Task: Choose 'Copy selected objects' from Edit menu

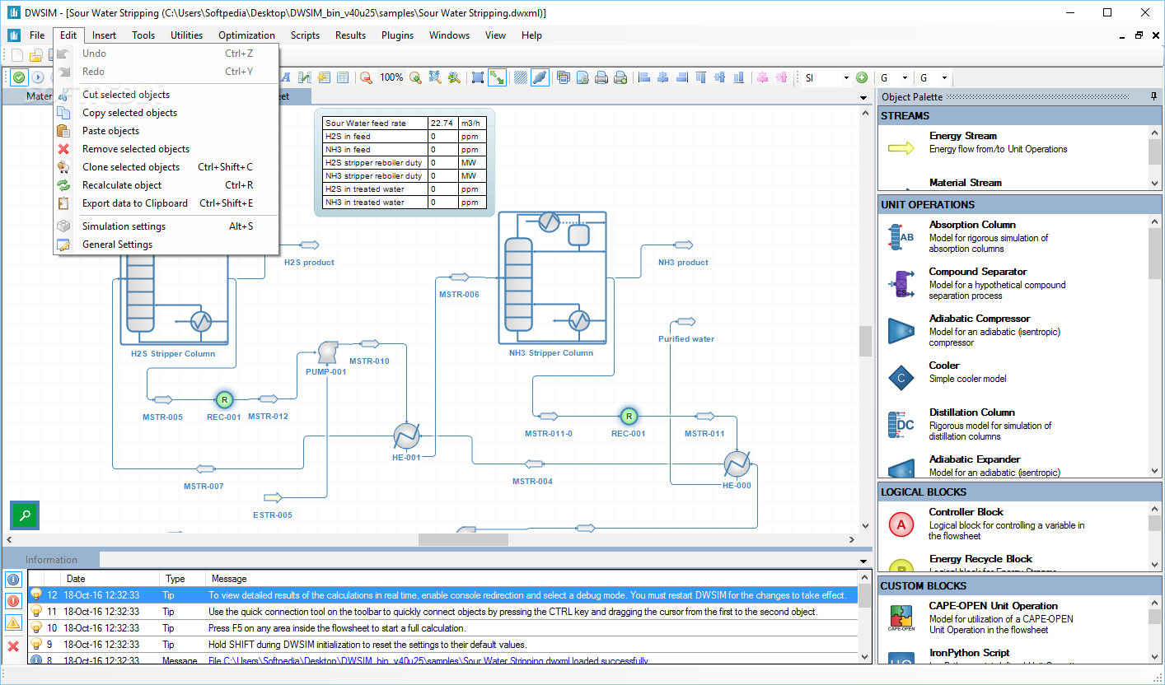Action: click(166, 113)
